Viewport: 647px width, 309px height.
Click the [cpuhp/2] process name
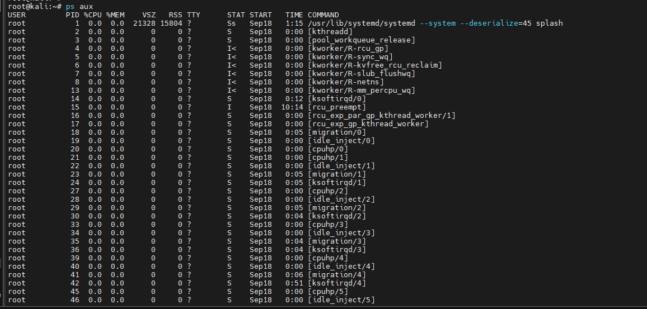click(327, 191)
